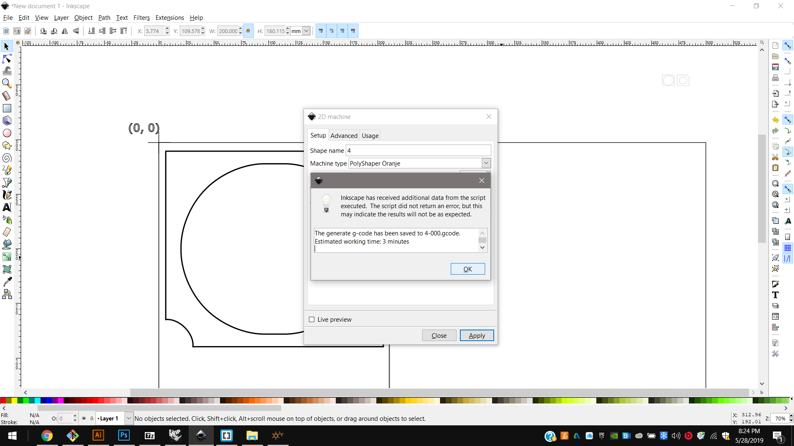
Task: Enable the Live preview checkbox
Action: (x=312, y=320)
